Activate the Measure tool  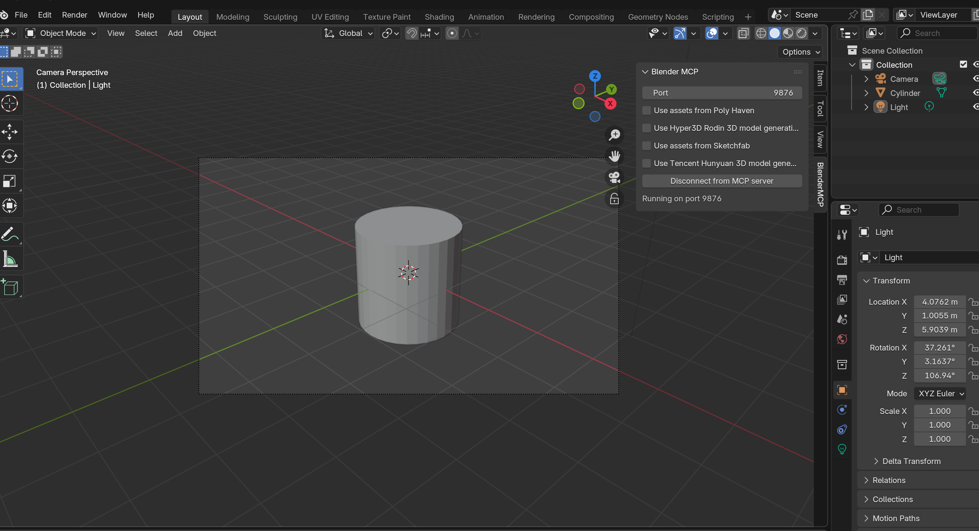coord(10,259)
